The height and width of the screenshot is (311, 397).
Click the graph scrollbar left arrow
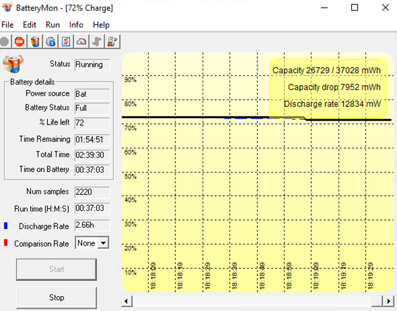(127, 301)
